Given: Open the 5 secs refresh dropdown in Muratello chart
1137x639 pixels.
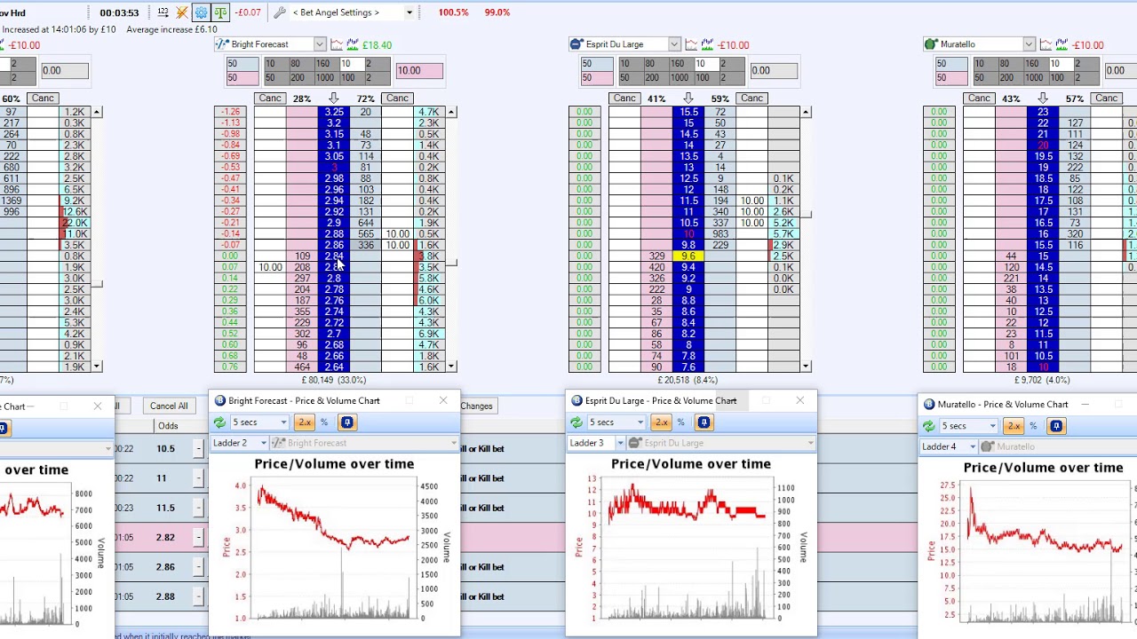Looking at the screenshot, I should (993, 426).
